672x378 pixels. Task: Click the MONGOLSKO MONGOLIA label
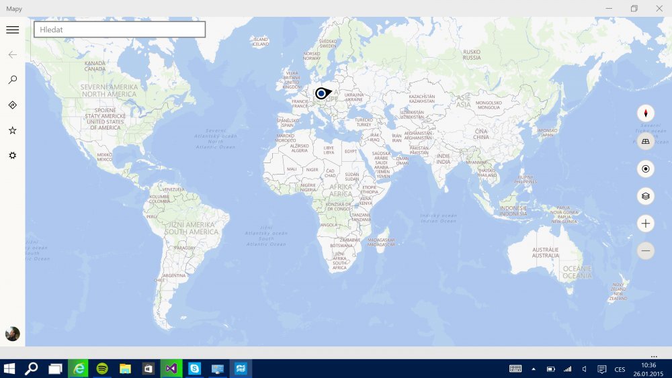(x=489, y=105)
